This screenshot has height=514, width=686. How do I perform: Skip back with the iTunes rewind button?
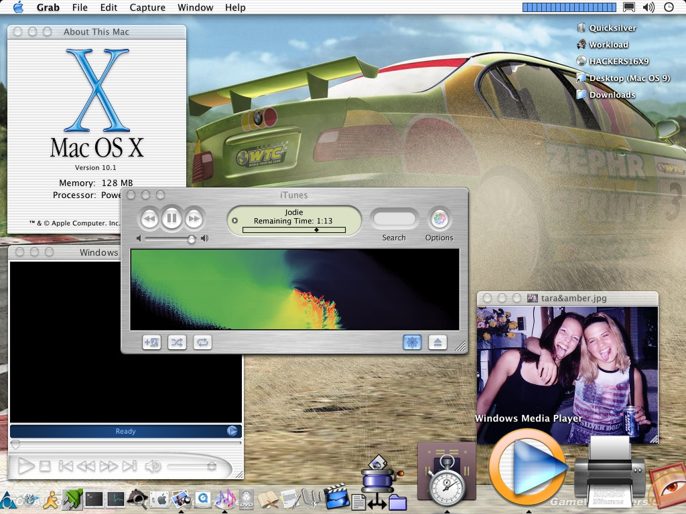pos(149,219)
